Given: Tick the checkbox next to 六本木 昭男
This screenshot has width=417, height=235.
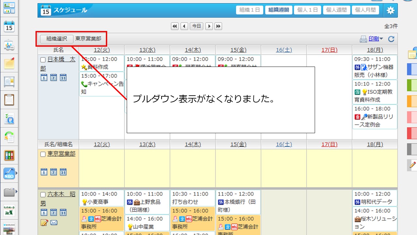Looking at the screenshot, I should click(43, 195).
